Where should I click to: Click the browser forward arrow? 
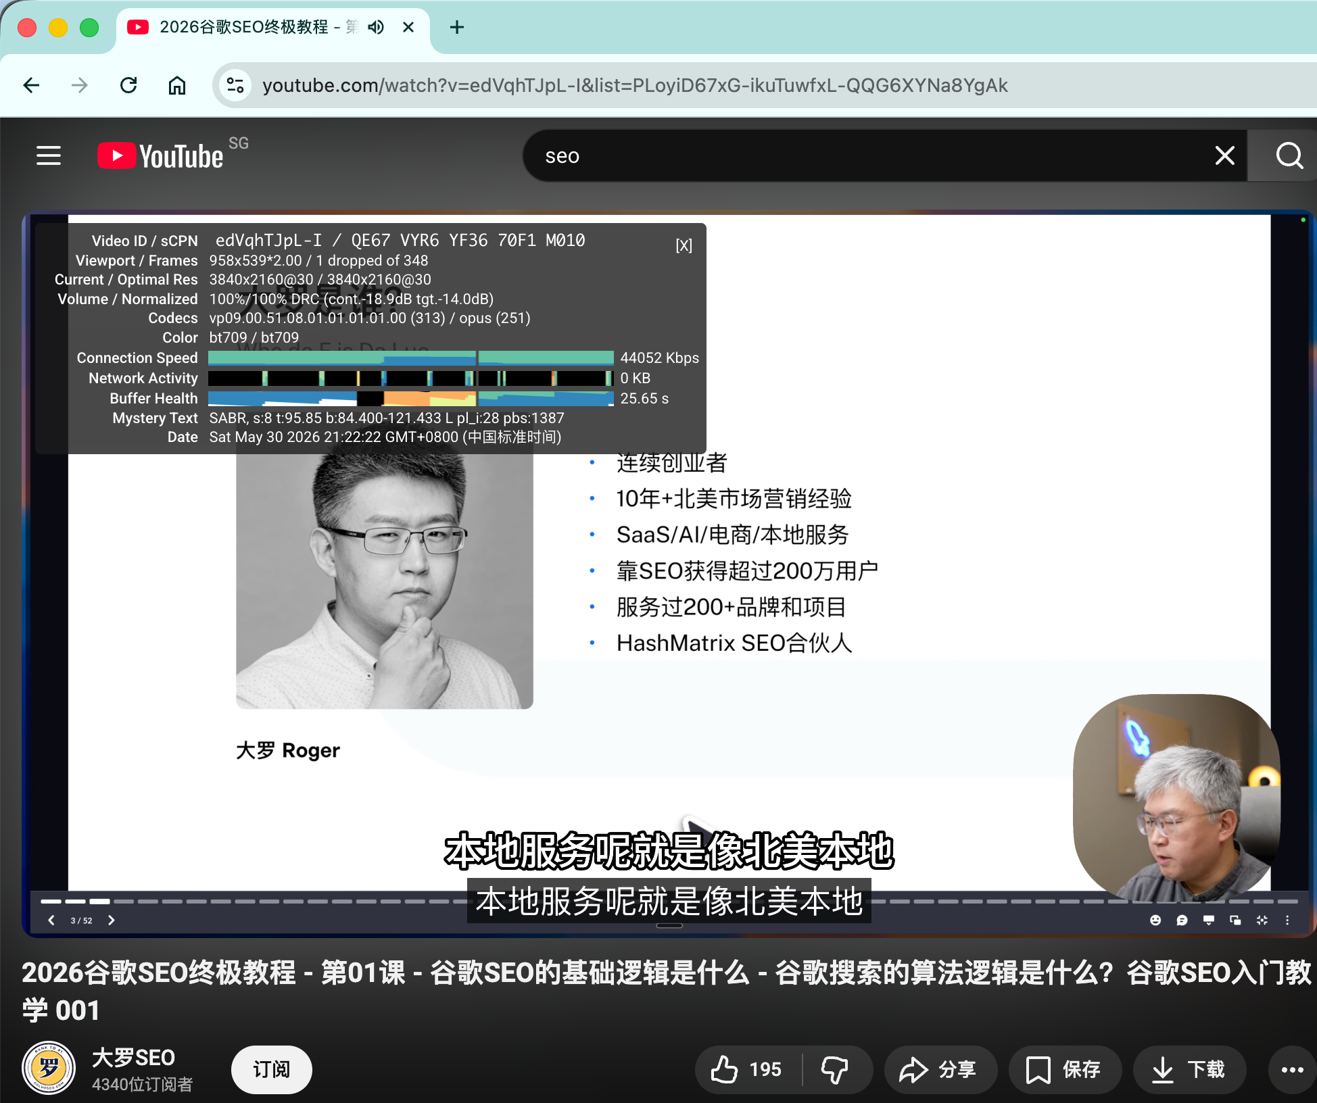[x=80, y=85]
